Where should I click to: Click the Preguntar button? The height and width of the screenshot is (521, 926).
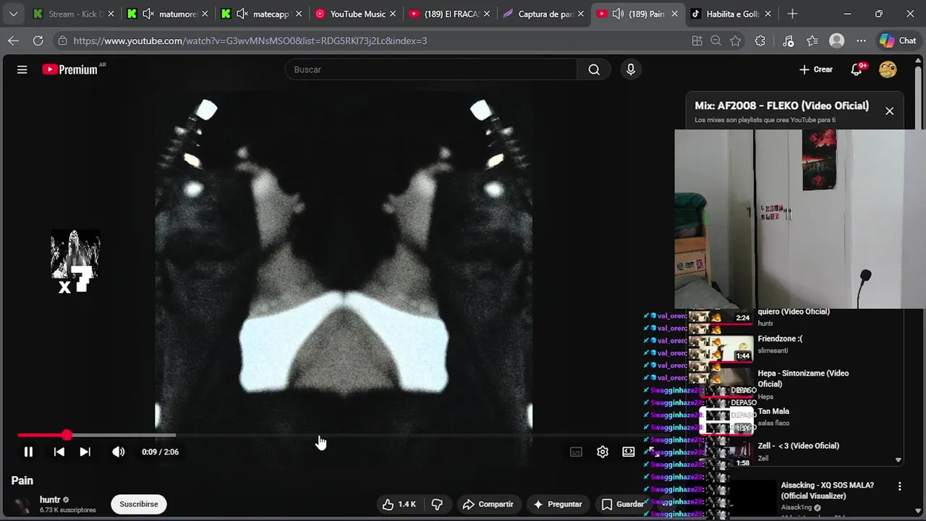[x=557, y=504]
